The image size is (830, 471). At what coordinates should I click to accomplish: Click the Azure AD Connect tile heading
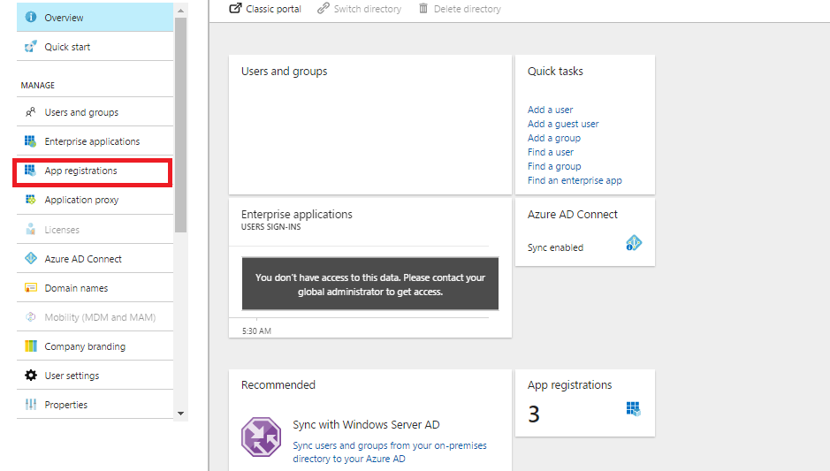pyautogui.click(x=572, y=215)
